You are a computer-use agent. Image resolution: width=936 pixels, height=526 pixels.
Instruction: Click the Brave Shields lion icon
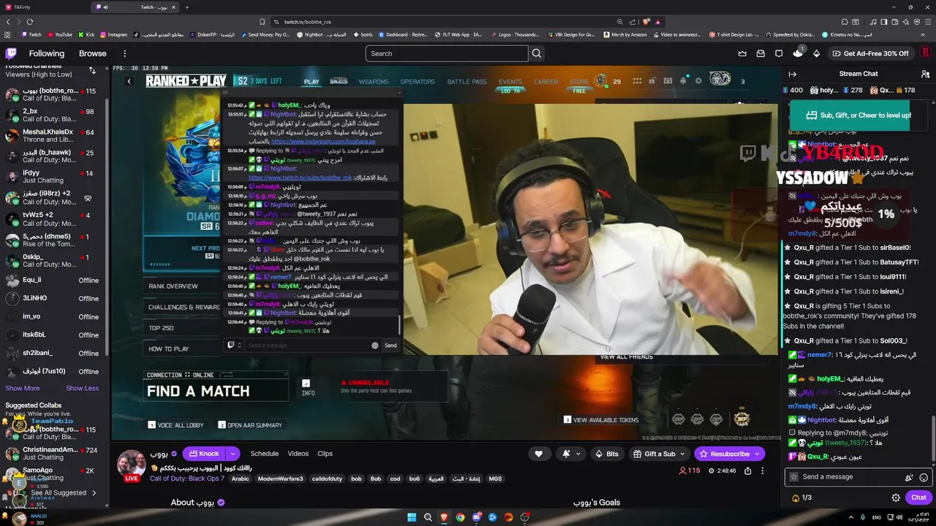click(646, 22)
